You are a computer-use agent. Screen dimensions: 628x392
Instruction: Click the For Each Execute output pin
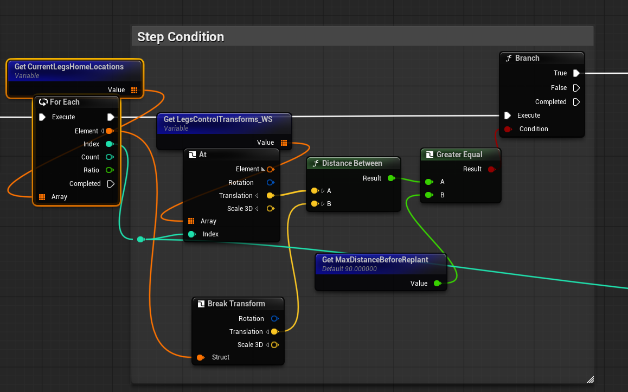[x=111, y=117]
